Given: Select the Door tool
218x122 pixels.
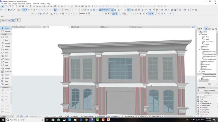Looking at the screenshot, I should [5, 40].
